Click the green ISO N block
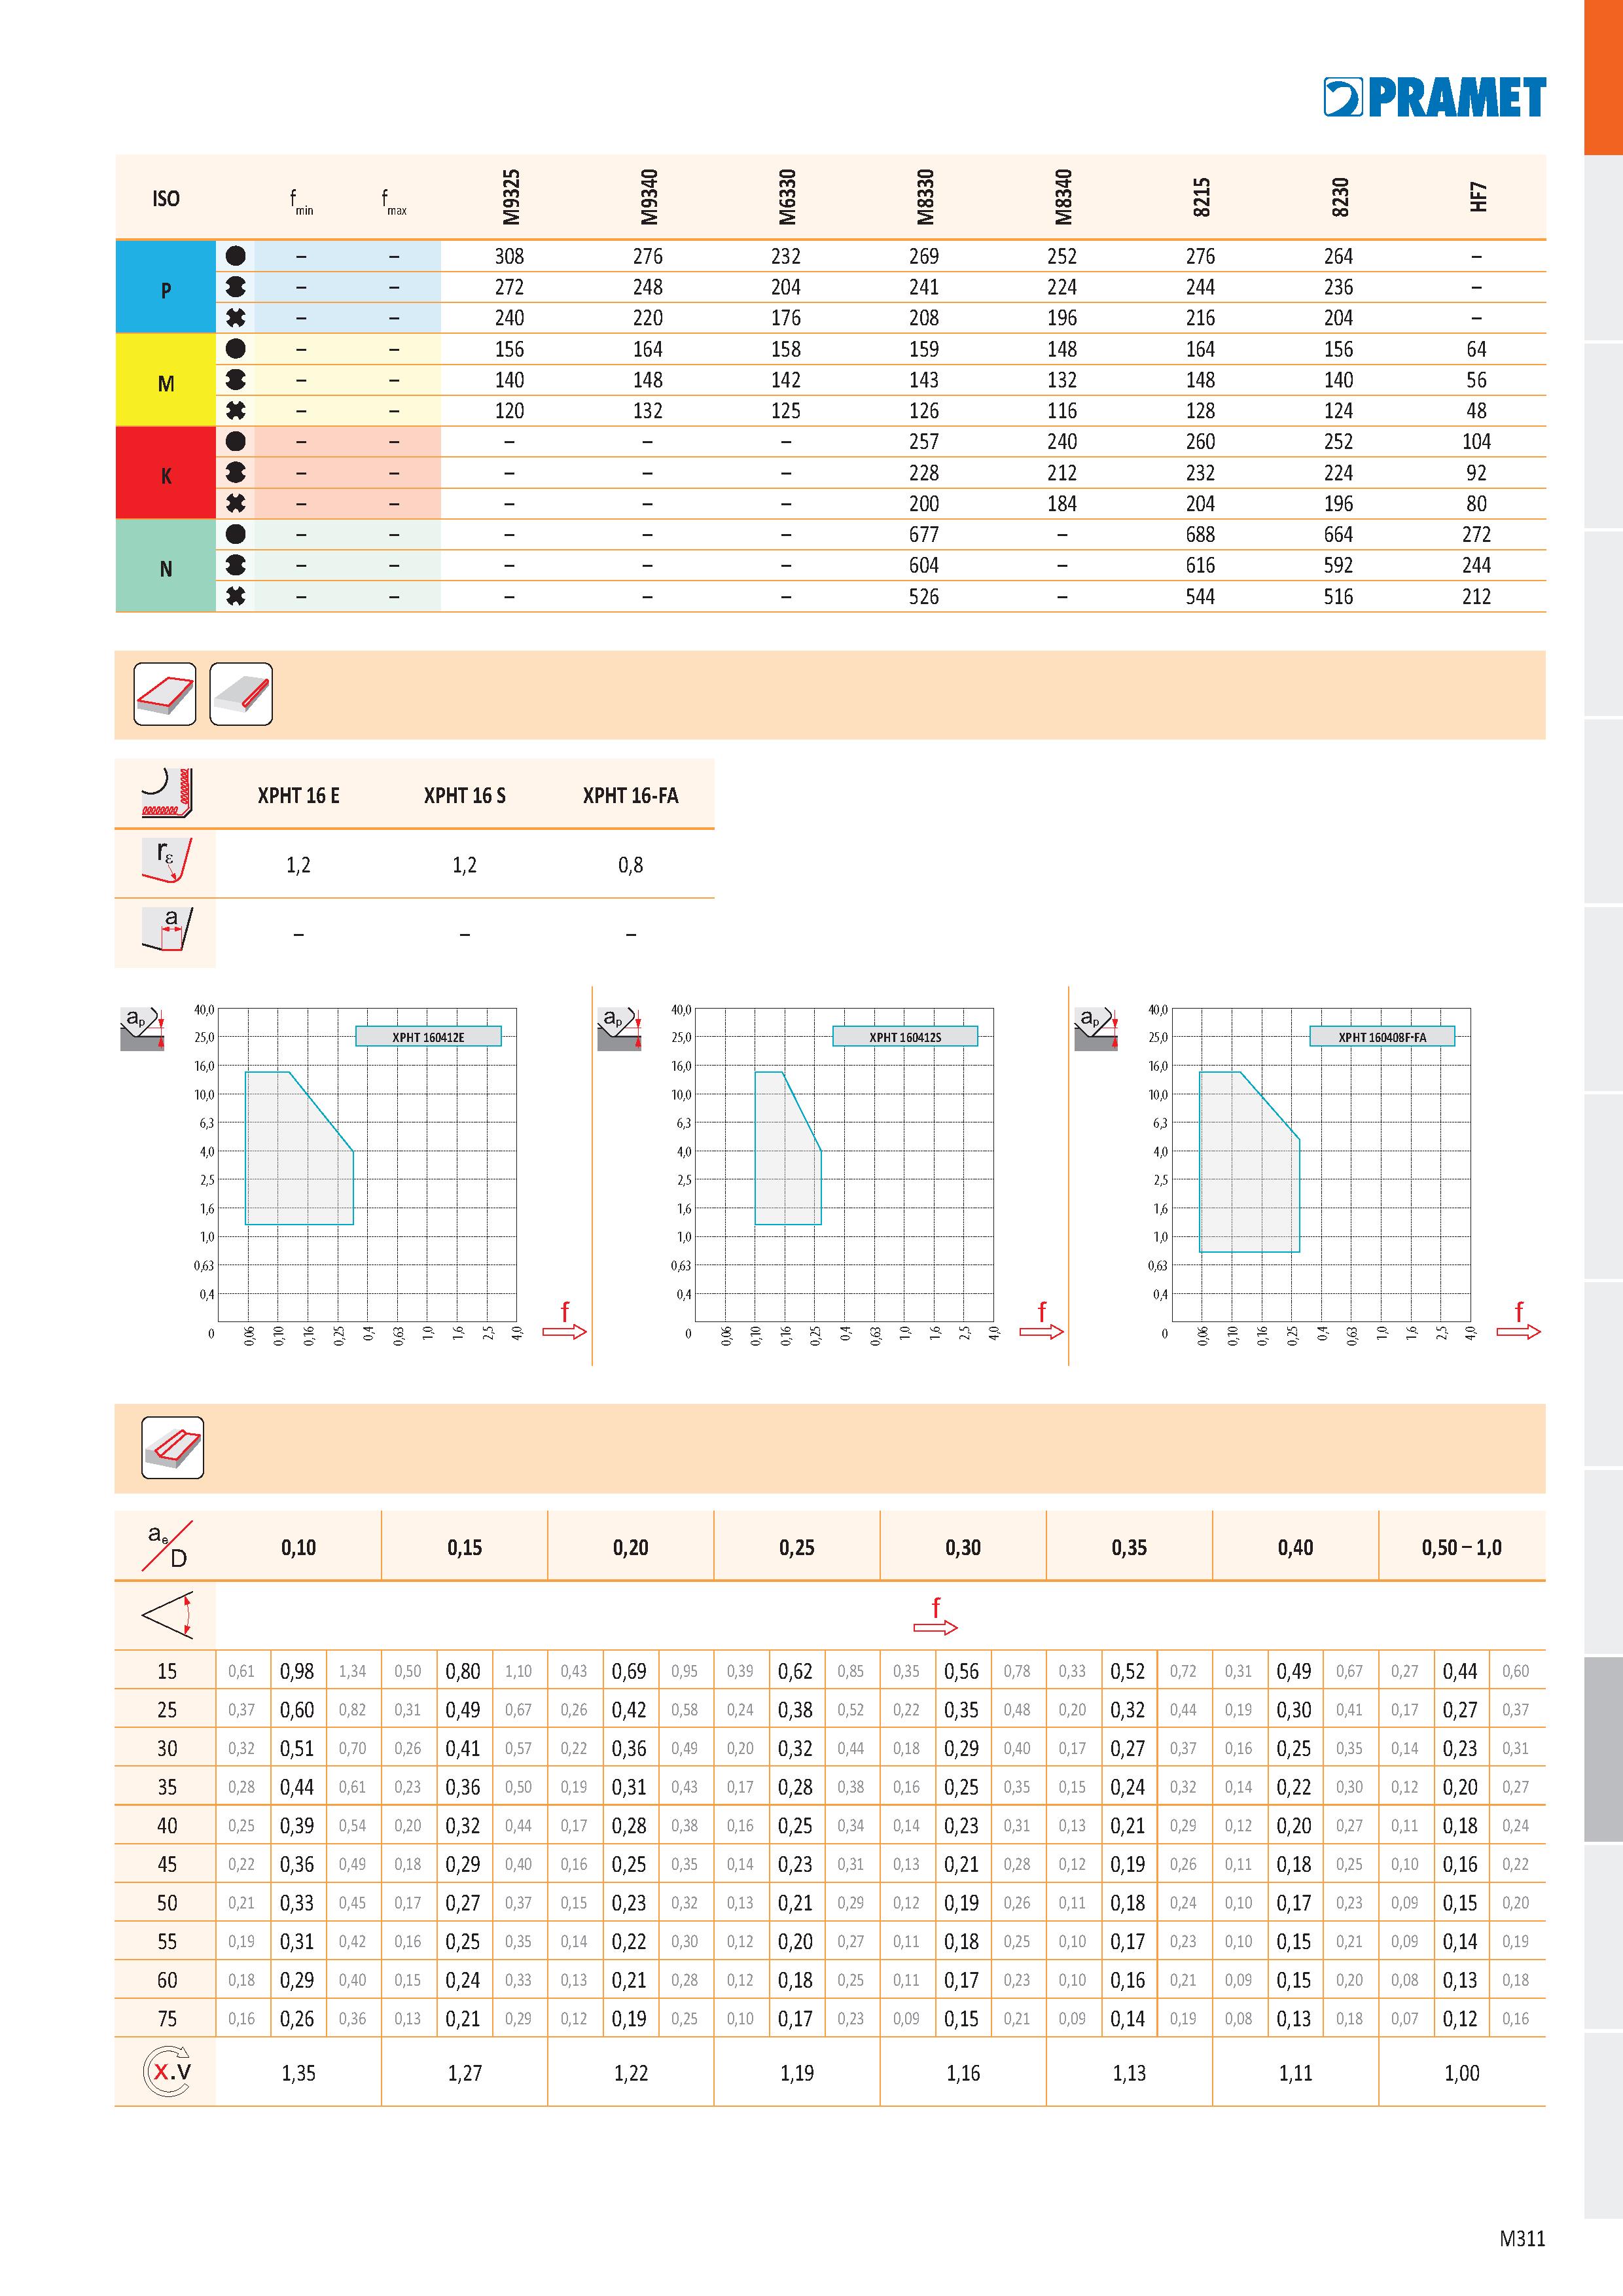The height and width of the screenshot is (2296, 1623). click(x=166, y=565)
